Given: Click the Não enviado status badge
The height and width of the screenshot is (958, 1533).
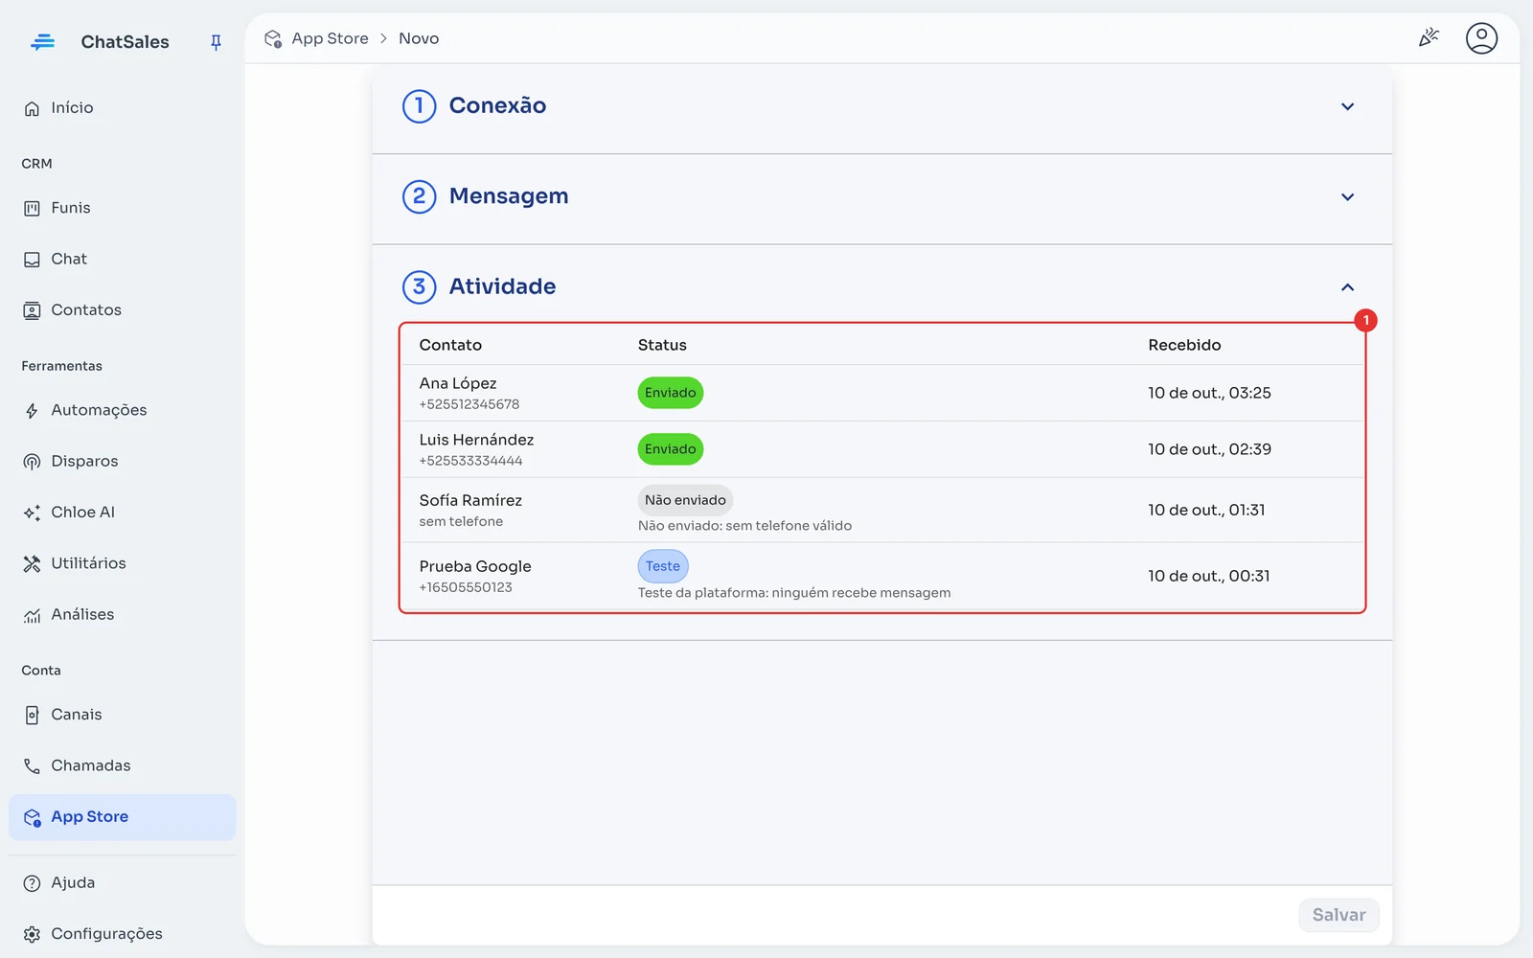Looking at the screenshot, I should (x=685, y=500).
